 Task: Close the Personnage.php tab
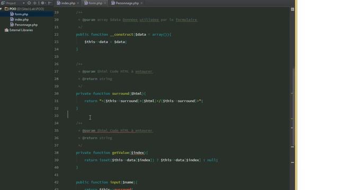(x=141, y=3)
